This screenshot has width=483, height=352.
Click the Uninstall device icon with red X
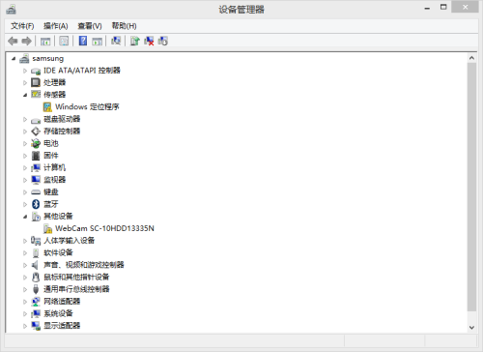(149, 41)
